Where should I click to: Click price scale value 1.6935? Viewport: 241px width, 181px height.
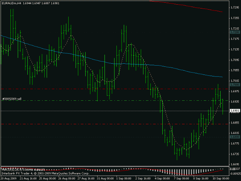click(x=235, y=101)
